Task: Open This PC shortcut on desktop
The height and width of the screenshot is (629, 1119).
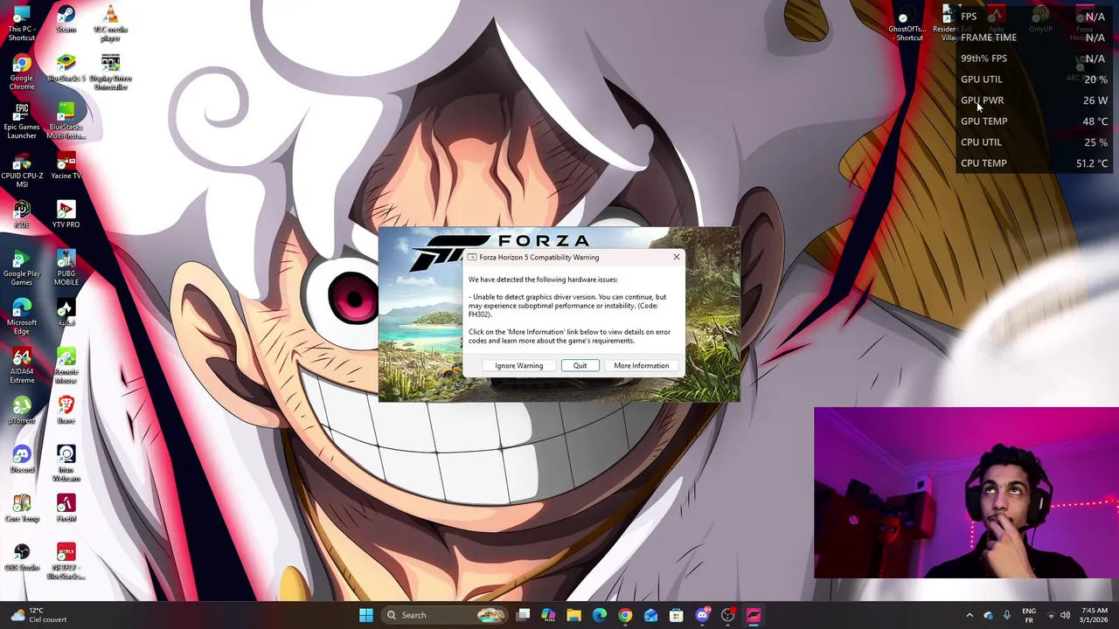Action: pyautogui.click(x=22, y=23)
